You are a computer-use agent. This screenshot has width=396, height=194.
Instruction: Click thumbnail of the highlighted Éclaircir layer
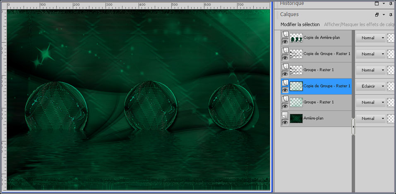click(296, 86)
